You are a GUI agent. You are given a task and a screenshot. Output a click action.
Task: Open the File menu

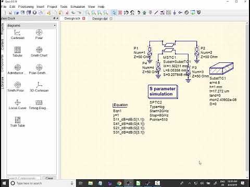click(x=4, y=7)
